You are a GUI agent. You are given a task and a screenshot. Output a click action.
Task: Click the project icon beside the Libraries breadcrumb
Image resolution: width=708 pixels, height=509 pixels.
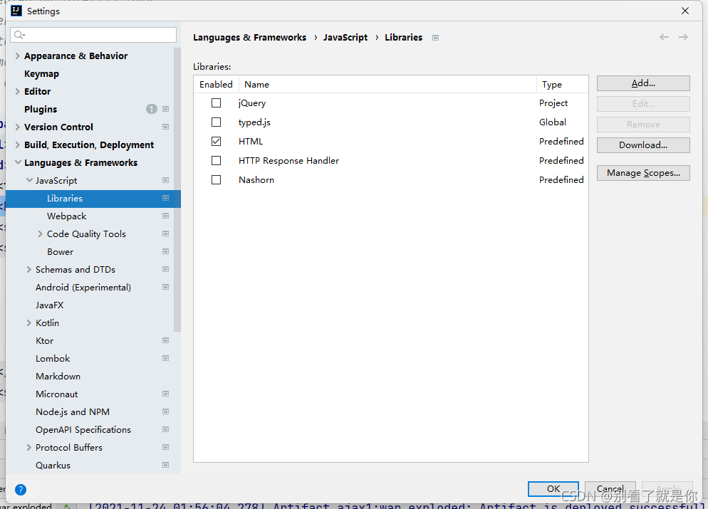point(435,38)
